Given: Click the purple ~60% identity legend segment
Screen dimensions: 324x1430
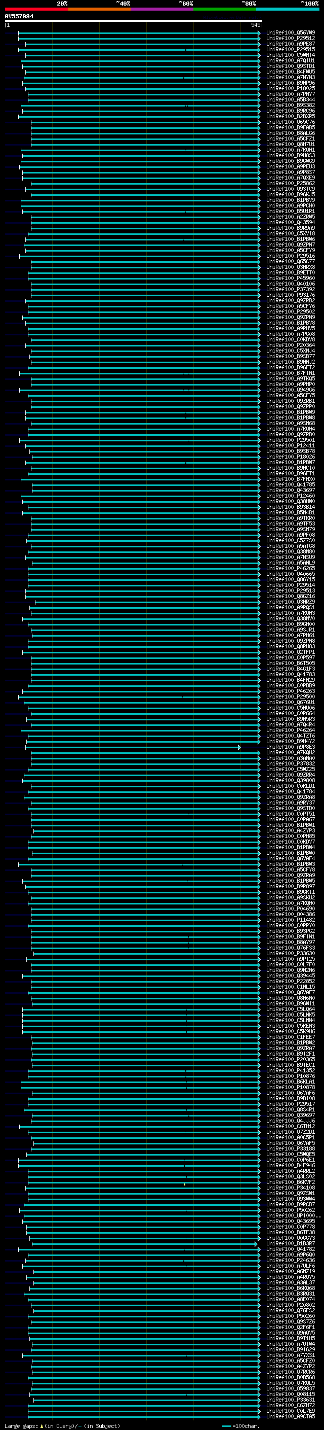Looking at the screenshot, I should (x=163, y=9).
